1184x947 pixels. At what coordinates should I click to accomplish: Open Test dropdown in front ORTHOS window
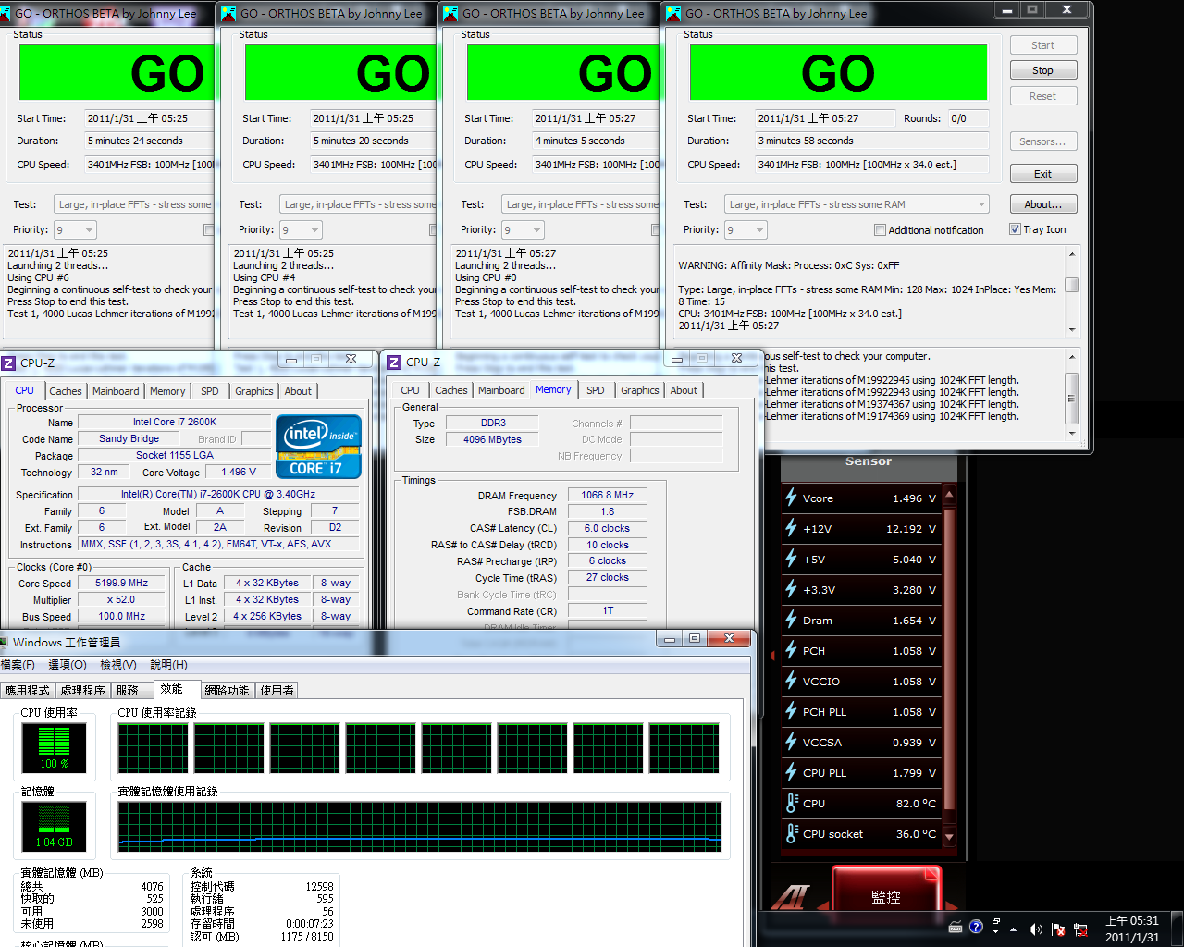click(x=856, y=204)
